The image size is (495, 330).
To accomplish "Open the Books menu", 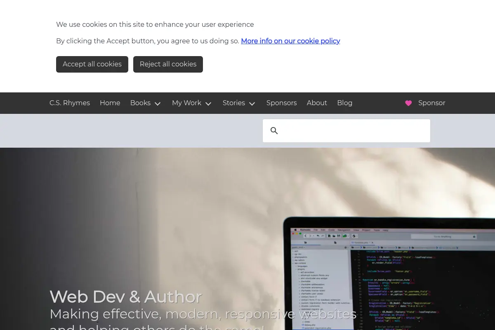I will pos(140,103).
